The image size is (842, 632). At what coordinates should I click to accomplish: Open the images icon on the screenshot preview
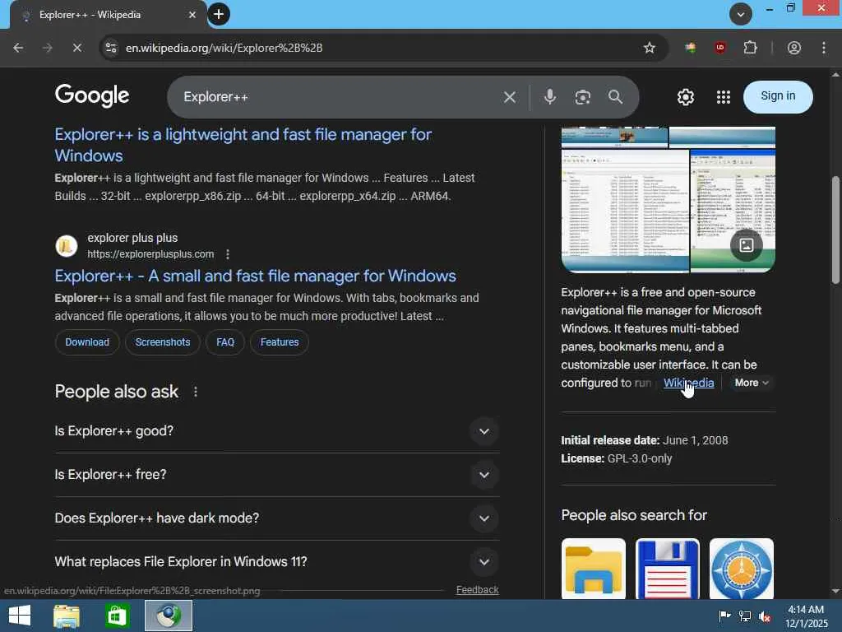[x=746, y=245]
